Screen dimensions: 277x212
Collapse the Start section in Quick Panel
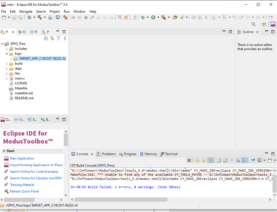click(4, 151)
